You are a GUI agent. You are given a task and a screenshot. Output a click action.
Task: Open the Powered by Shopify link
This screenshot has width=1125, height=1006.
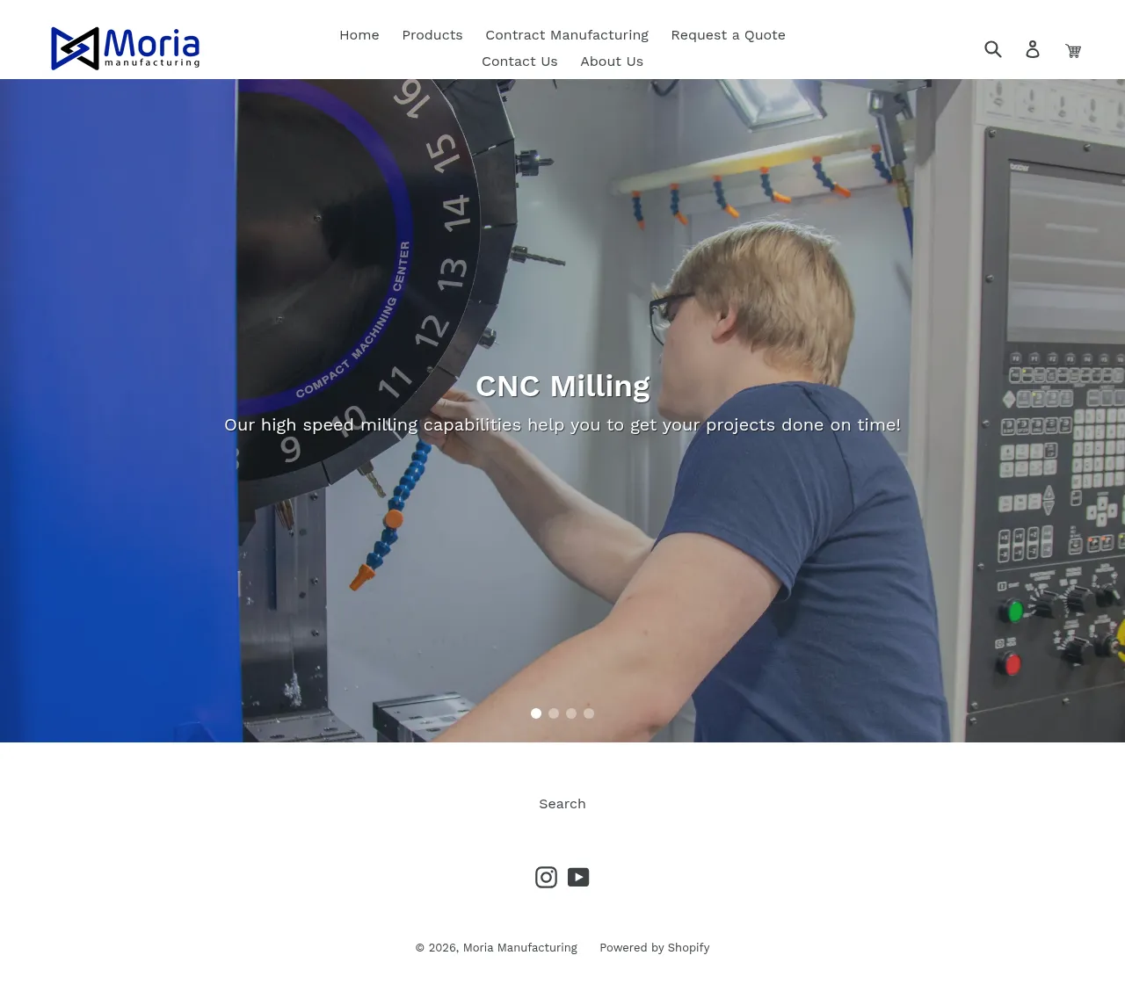655,947
